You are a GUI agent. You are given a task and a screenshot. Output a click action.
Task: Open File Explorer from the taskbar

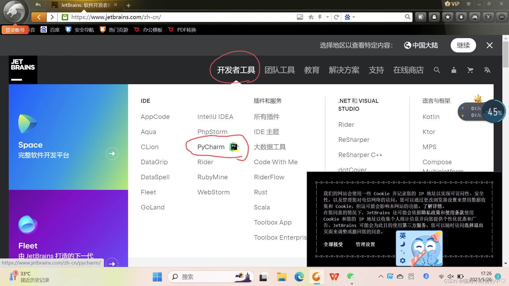282,277
